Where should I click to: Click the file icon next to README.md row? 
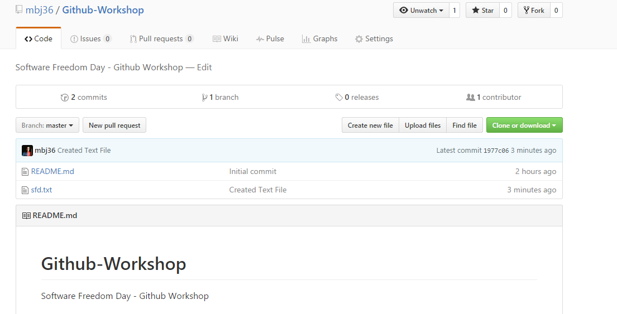25,172
